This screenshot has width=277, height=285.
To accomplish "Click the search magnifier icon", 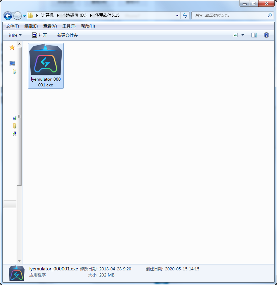I will [x=270, y=15].
